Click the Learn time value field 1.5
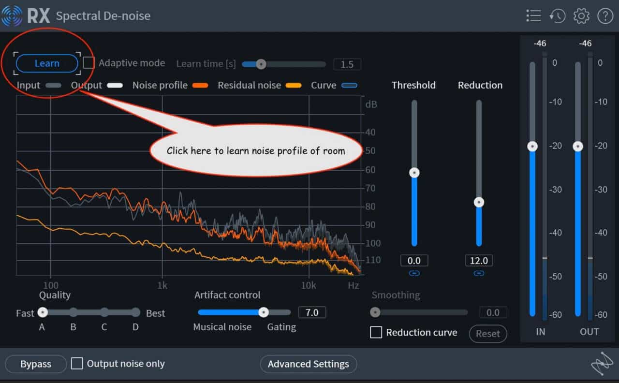Screen dimensions: 619x383 pos(347,64)
